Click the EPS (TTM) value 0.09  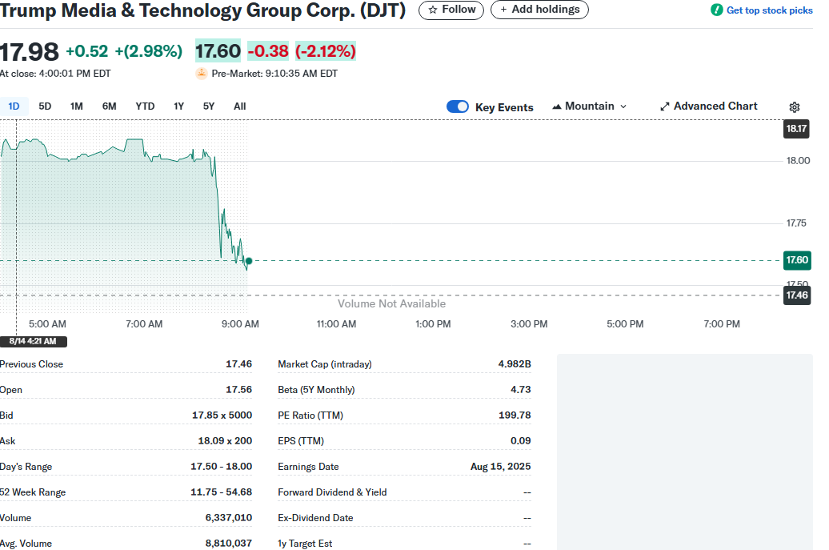(x=521, y=440)
